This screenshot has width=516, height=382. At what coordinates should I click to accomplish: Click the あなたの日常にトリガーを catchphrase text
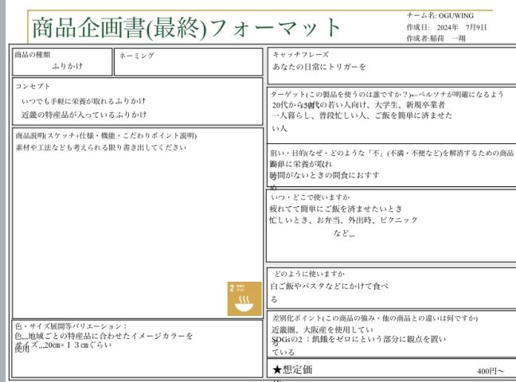pyautogui.click(x=319, y=67)
